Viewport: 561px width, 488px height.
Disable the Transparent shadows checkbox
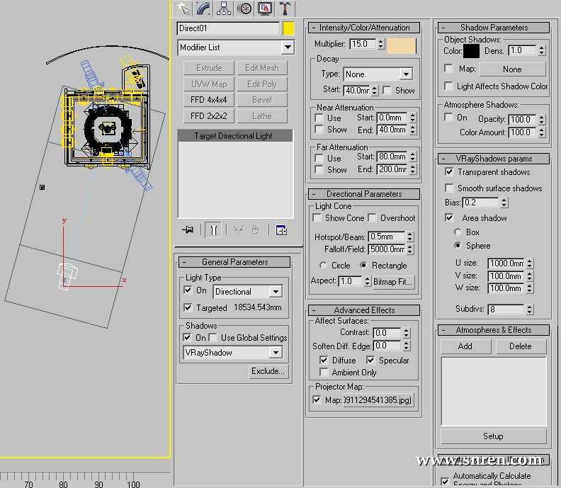click(449, 172)
